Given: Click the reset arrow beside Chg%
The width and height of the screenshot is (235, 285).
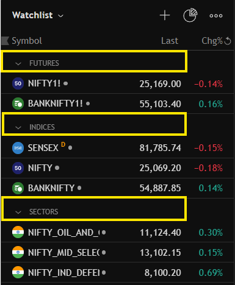Looking at the screenshot, I should 228,41.
